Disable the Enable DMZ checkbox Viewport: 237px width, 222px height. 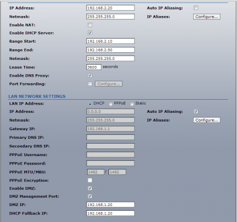(x=90, y=188)
